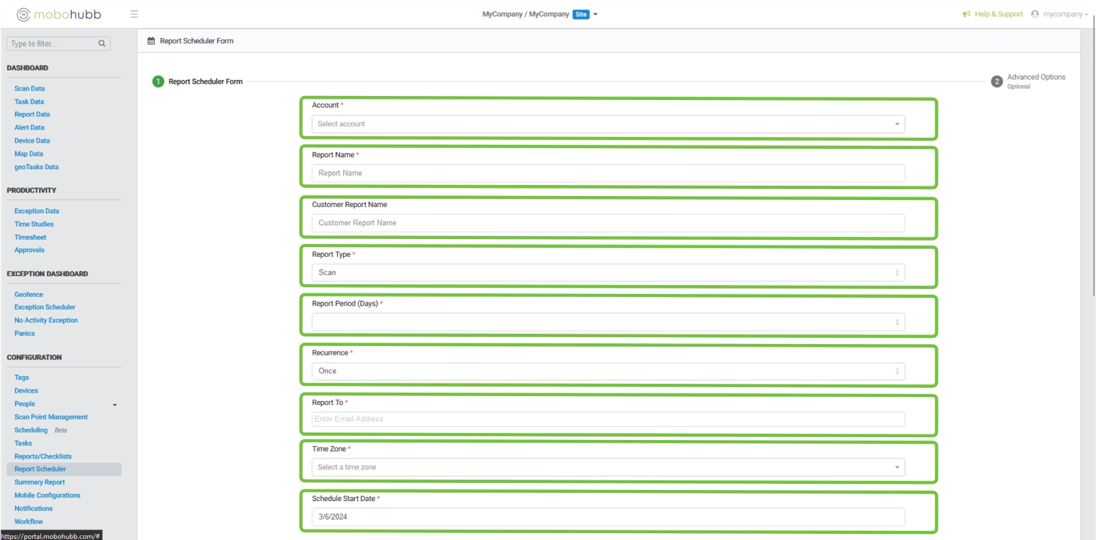Go to the Timesheet page
Image resolution: width=1096 pixels, height=540 pixels.
[x=30, y=238]
